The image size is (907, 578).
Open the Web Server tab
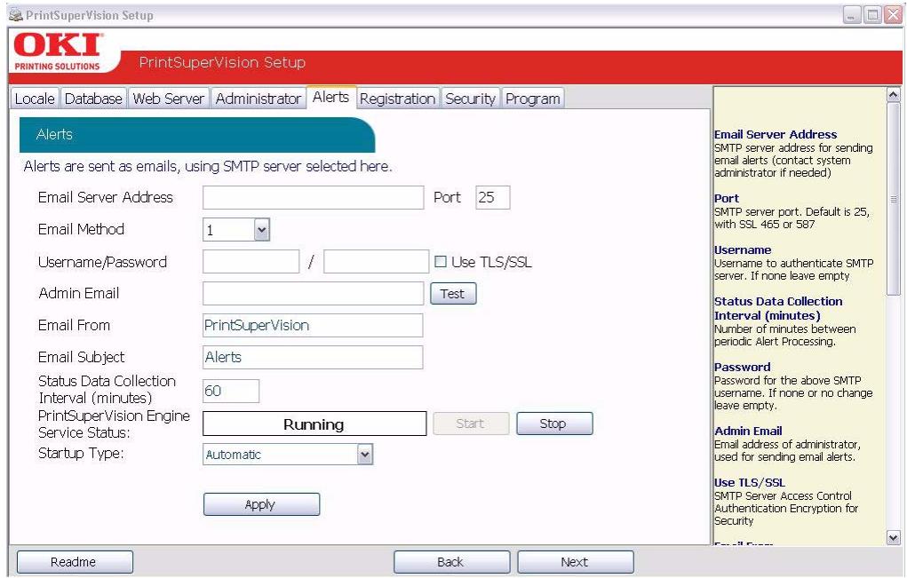(x=168, y=99)
